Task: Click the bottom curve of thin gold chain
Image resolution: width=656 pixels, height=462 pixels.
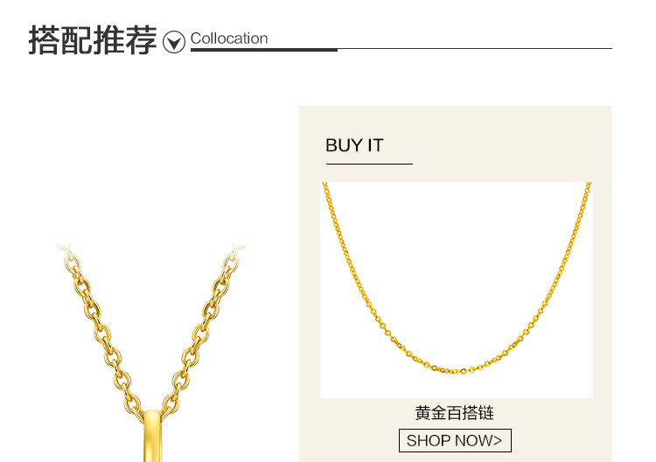Action: point(455,370)
